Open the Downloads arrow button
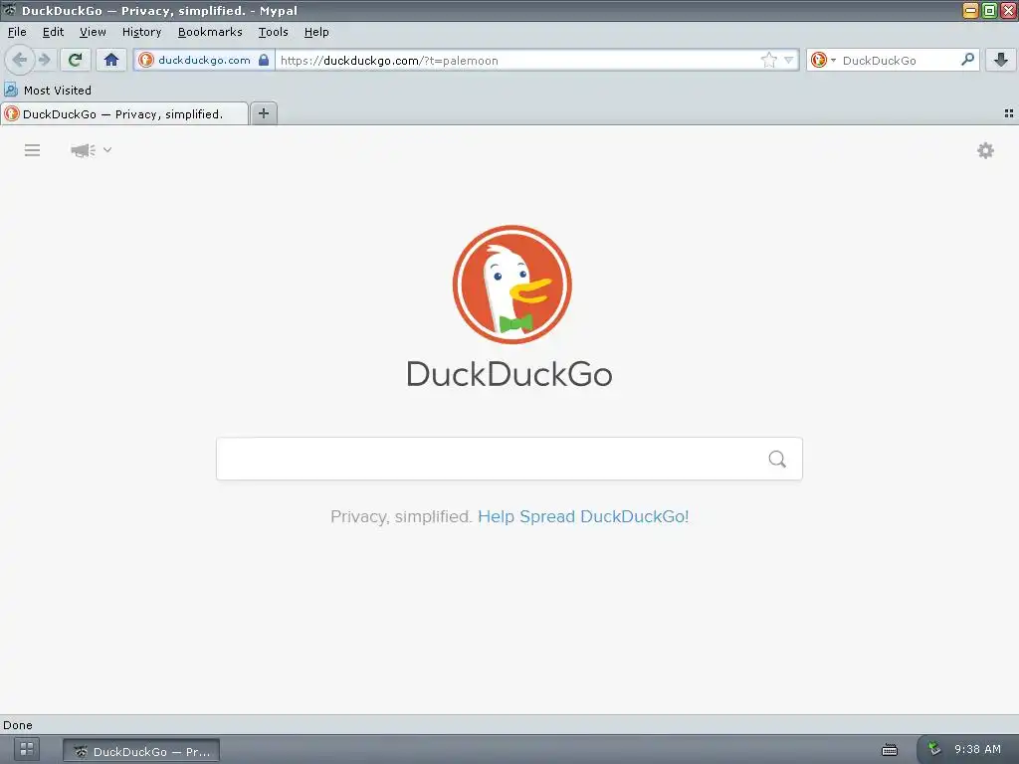This screenshot has height=764, width=1019. point(1001,60)
